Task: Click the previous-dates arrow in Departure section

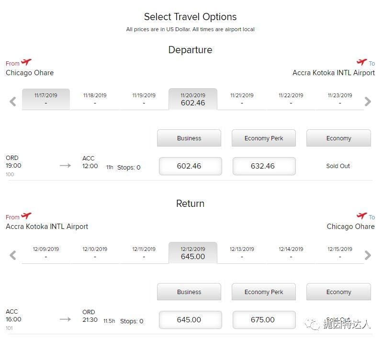Action: (x=13, y=102)
